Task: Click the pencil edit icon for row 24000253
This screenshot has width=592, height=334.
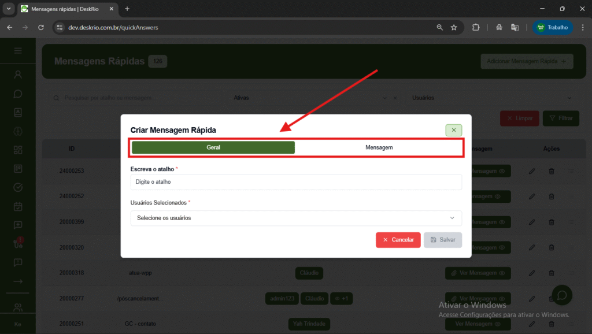Action: tap(532, 171)
